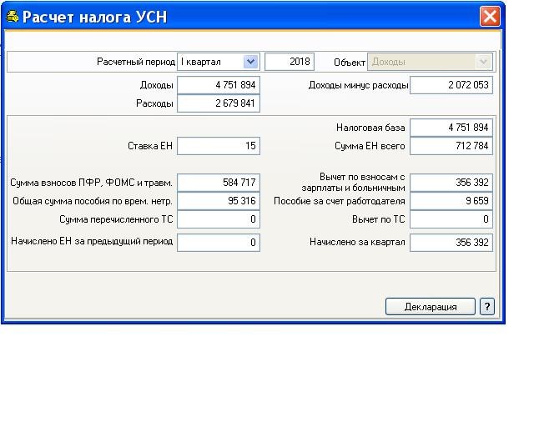The image size is (534, 427).
Task: Click the year field showing 2018
Action: tap(289, 62)
